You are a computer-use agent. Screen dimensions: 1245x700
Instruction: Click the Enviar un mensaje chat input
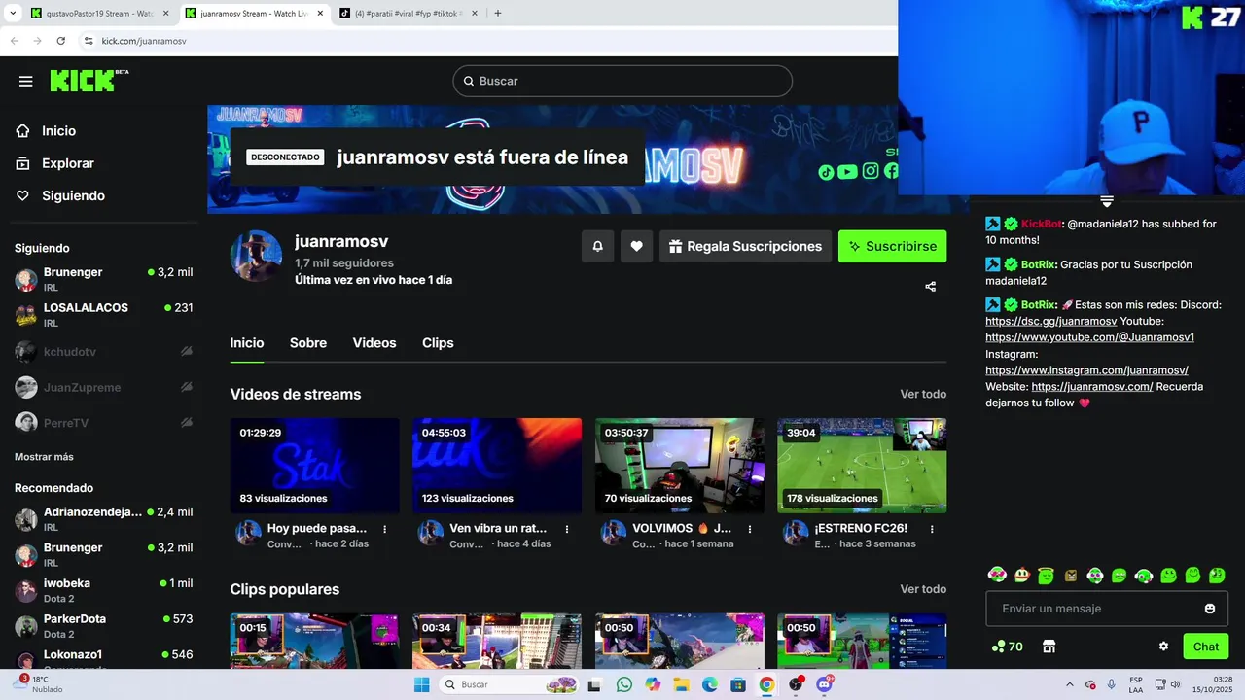pos(1107,609)
